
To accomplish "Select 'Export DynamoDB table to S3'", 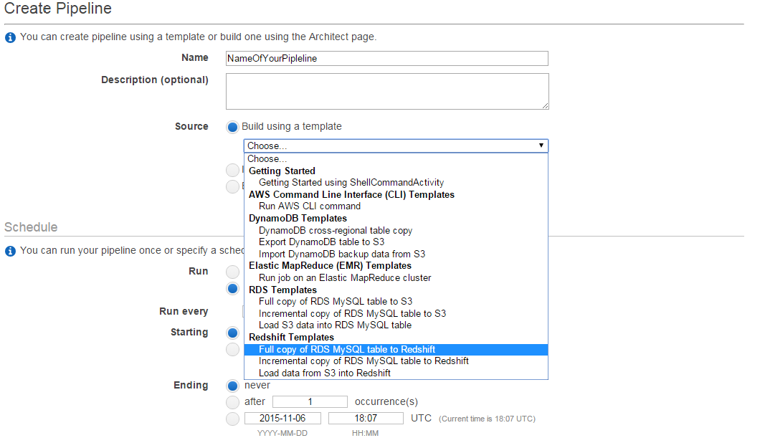I will tap(321, 242).
